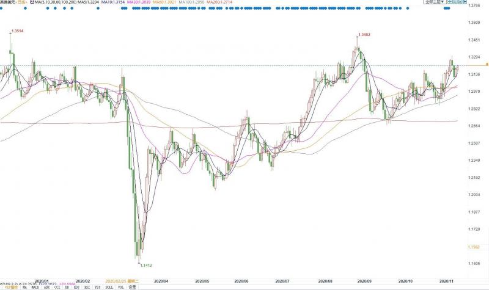Select the MA5:1.3204 legend value
The width and height of the screenshot is (489, 290).
click(x=88, y=2)
